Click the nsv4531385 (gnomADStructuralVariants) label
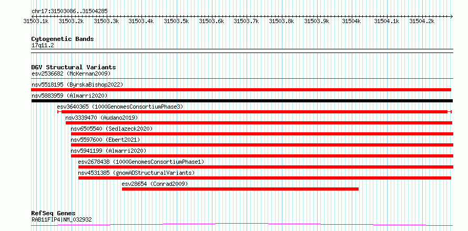Image resolution: width=468 pixels, height=231 pixels. click(x=136, y=173)
